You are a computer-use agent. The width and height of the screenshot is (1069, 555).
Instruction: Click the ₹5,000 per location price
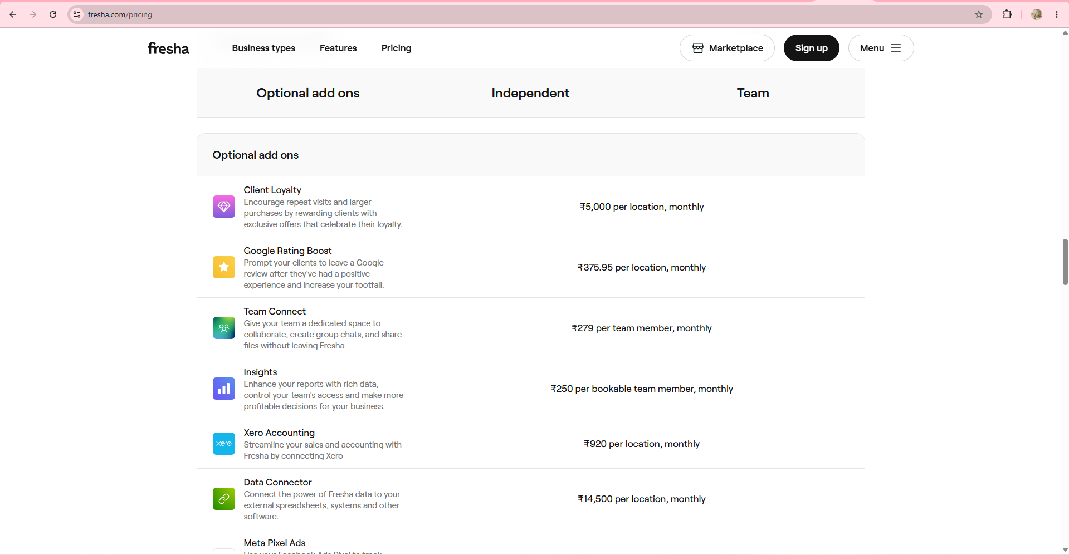642,207
